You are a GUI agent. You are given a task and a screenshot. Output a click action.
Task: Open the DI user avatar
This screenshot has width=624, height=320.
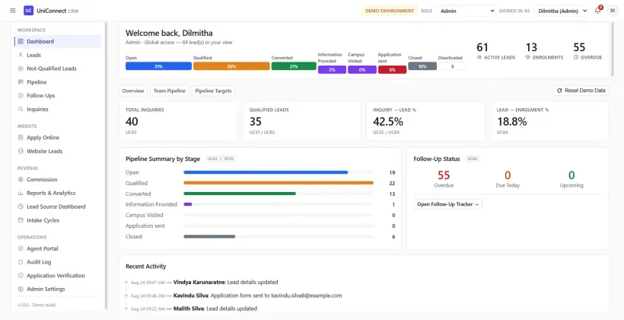(613, 11)
